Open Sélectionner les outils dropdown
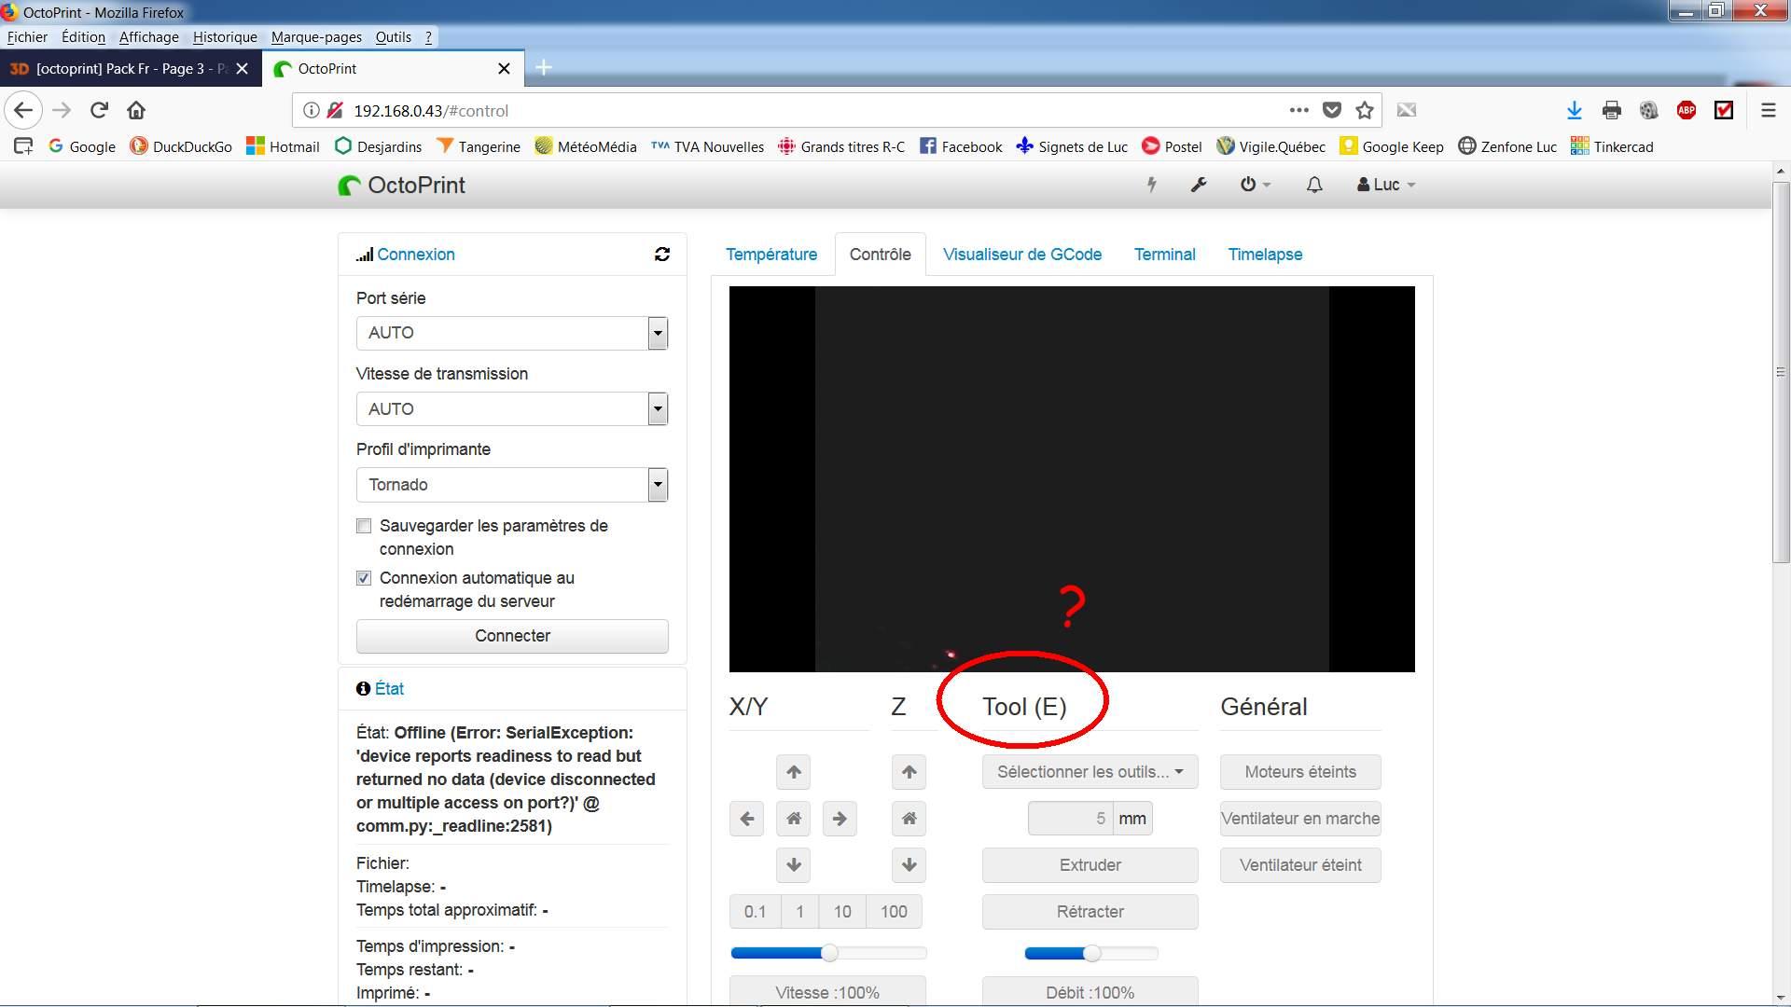 pos(1089,772)
